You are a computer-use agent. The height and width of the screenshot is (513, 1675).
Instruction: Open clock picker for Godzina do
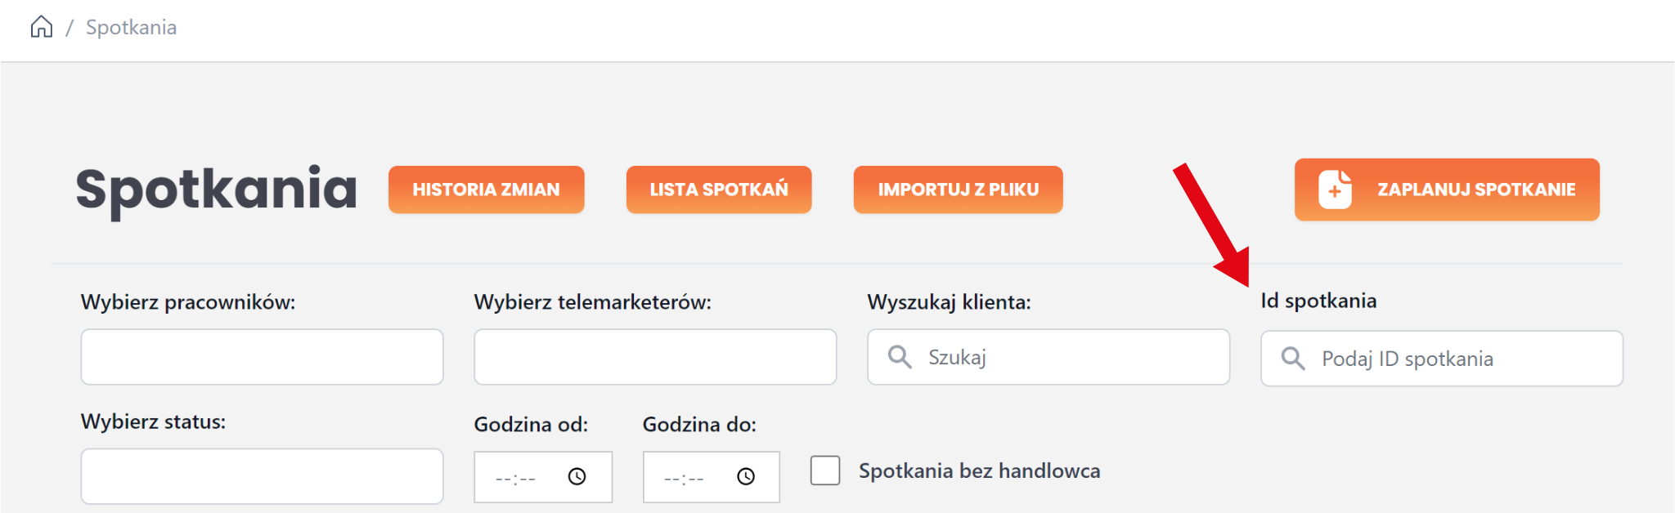[746, 477]
